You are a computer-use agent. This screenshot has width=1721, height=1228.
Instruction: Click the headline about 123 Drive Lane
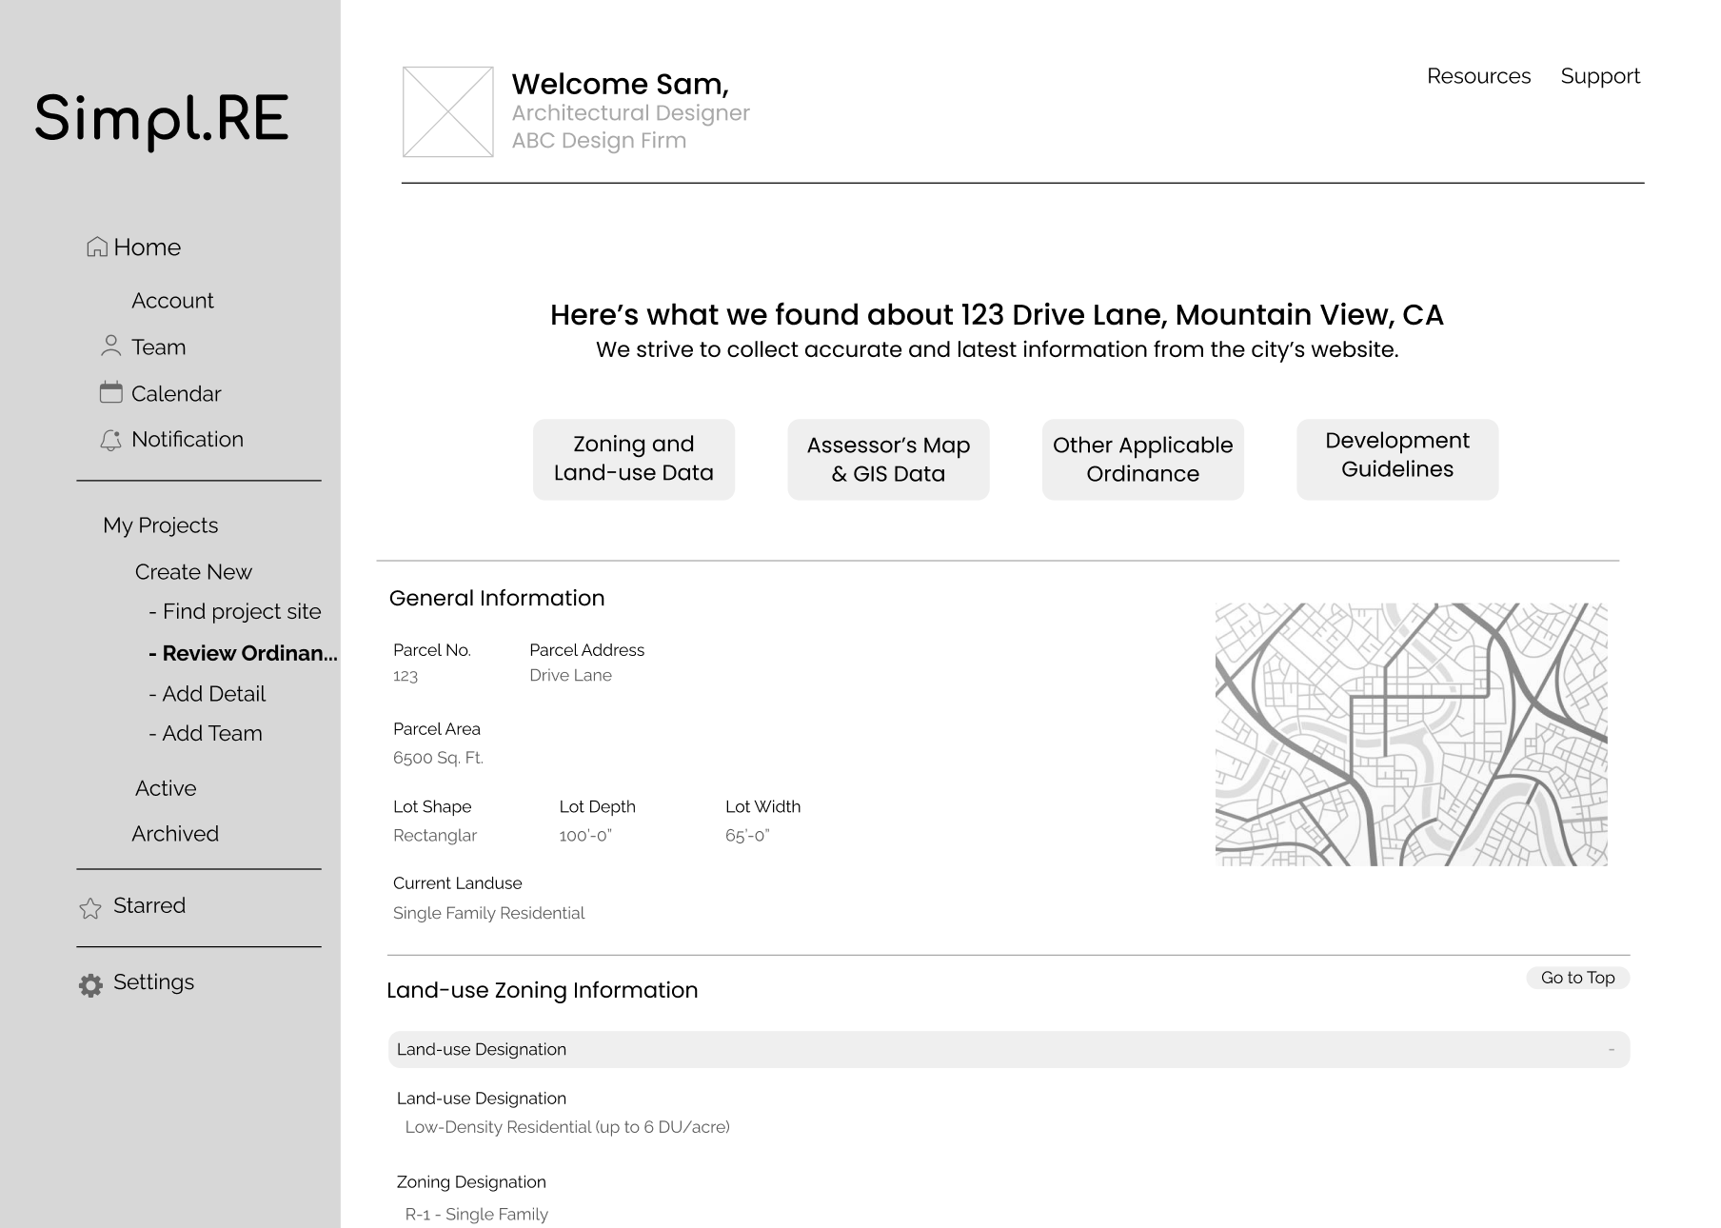[997, 315]
